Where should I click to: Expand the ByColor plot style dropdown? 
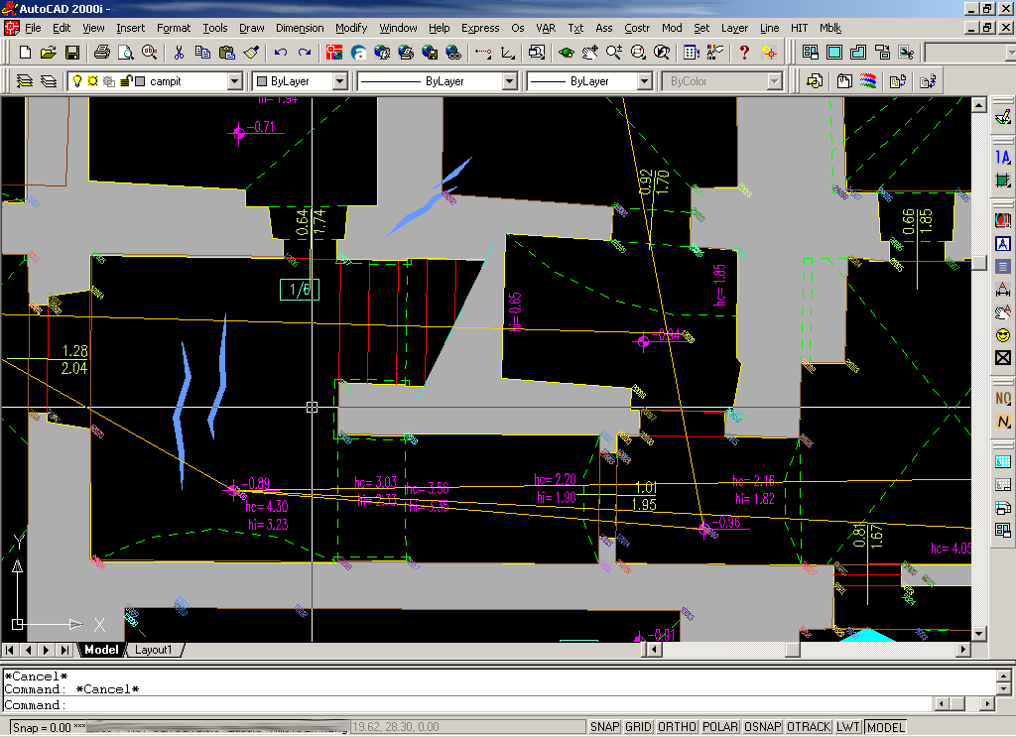[774, 81]
